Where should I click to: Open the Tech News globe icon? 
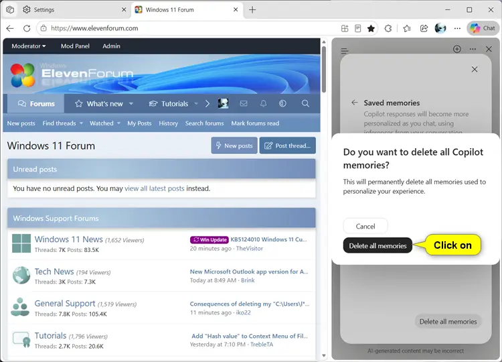pyautogui.click(x=21, y=275)
